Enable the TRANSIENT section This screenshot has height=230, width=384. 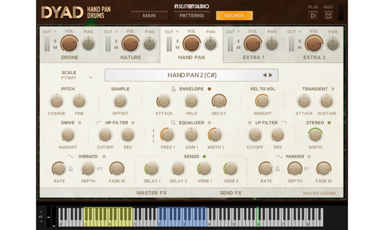333,89
